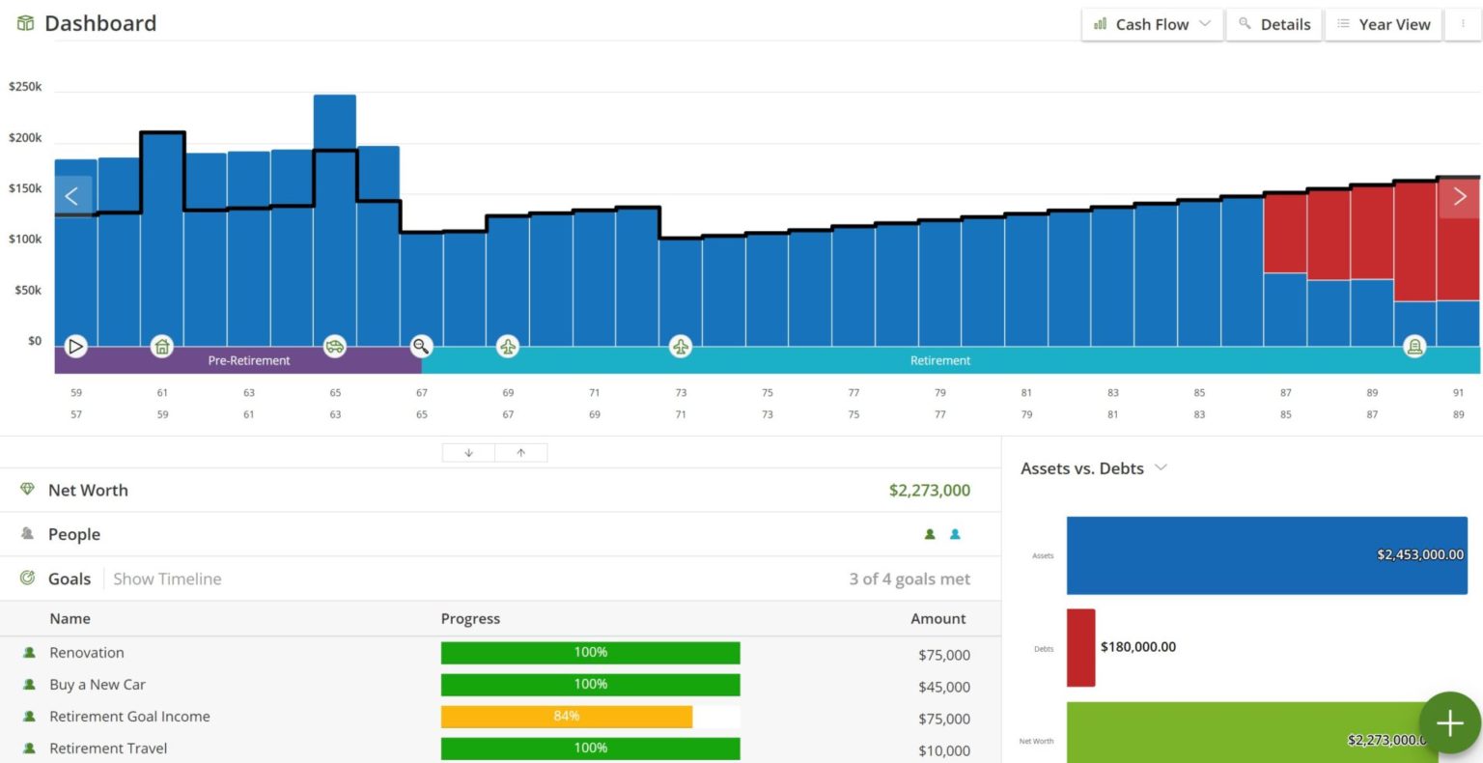Select the car goal marker on timeline
This screenshot has height=763, width=1483.
tap(335, 346)
